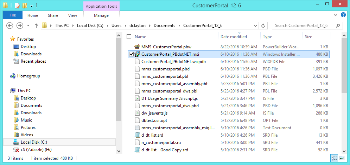This screenshot has width=350, height=165.
Task: Click 'Documents' in the address path
Action: (x=165, y=26)
